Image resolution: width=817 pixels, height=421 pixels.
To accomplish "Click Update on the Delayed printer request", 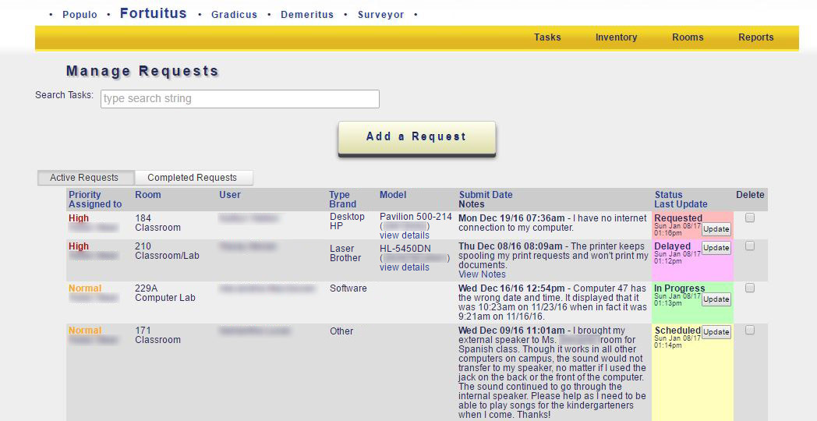I will click(x=716, y=248).
